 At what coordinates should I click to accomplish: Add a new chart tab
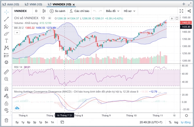[x=184, y=4]
